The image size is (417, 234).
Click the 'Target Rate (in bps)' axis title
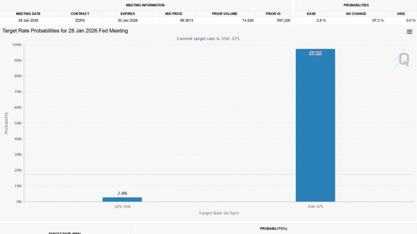click(219, 213)
